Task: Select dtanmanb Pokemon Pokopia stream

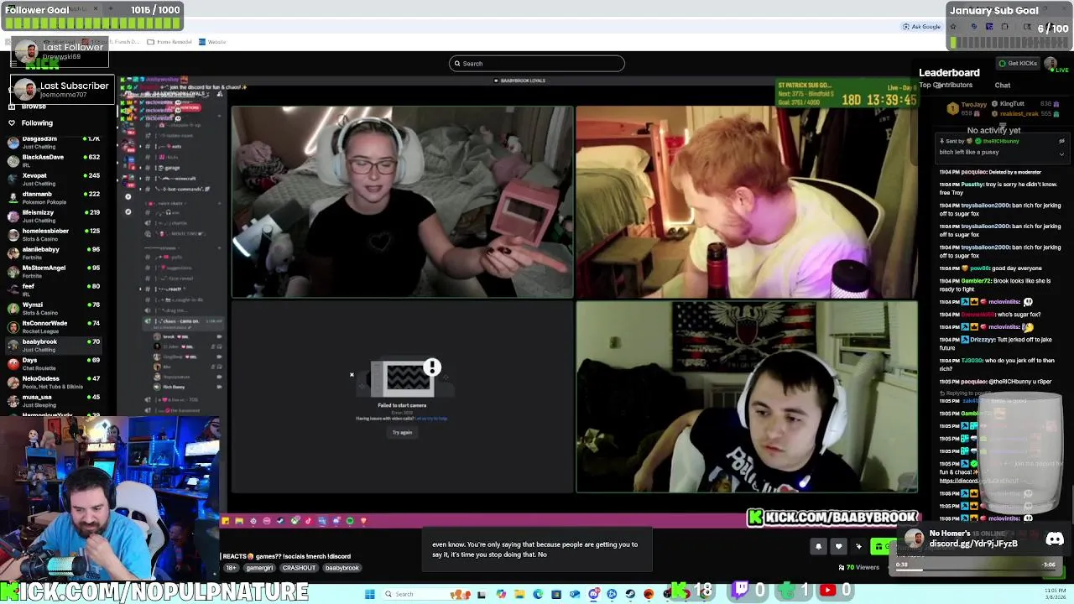Action: point(55,198)
